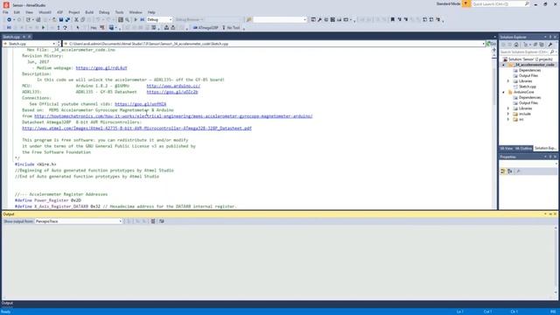Collapse the _34_accelerometer_code project node

504,65
